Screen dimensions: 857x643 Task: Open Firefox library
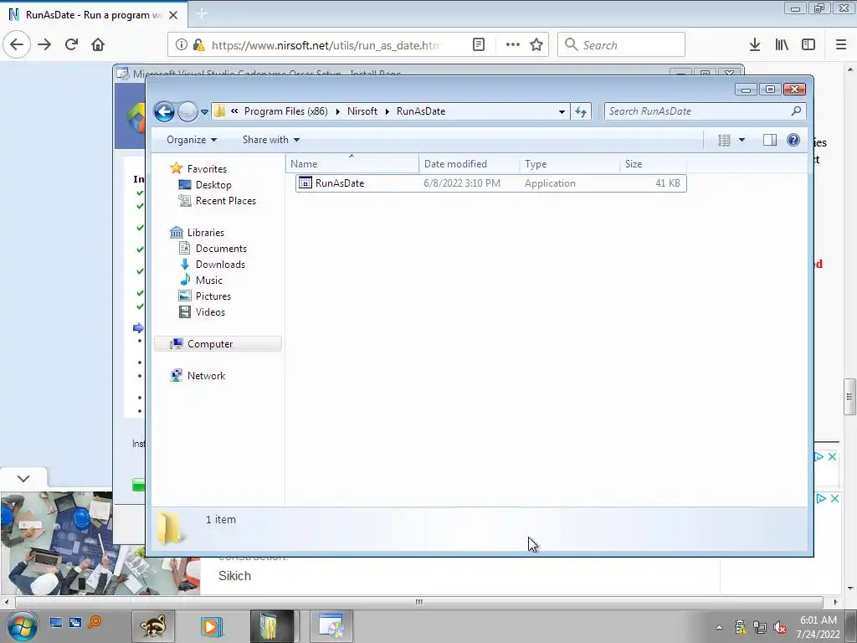[782, 45]
